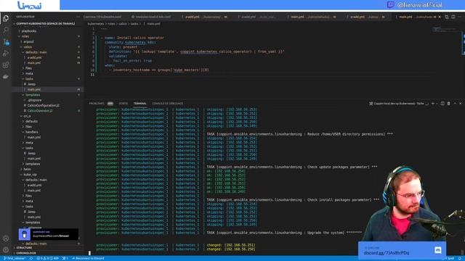Screen dimensions: 465x261
Task: Click Spell status bar item
Action: [450, 258]
